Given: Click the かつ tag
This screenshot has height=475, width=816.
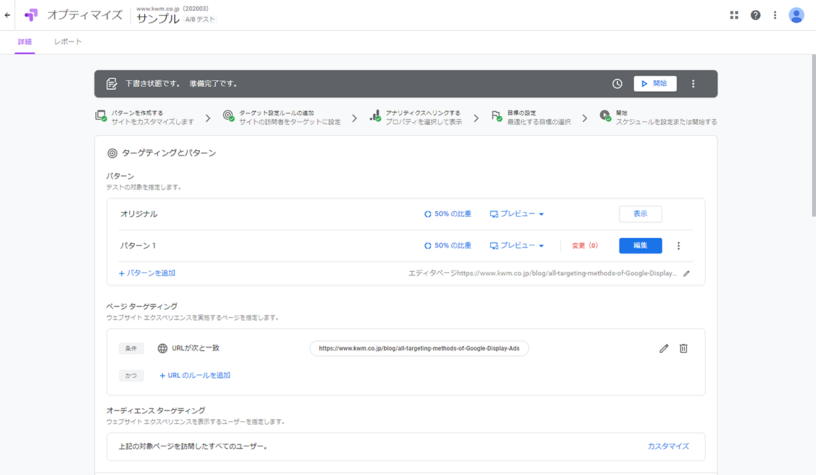Looking at the screenshot, I should (x=131, y=375).
